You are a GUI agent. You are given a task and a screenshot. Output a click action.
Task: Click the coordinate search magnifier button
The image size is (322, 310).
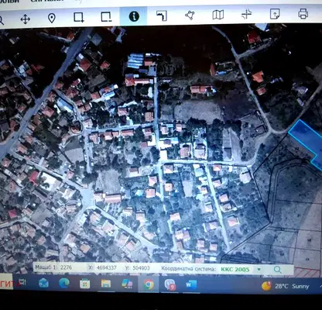[x=278, y=270]
